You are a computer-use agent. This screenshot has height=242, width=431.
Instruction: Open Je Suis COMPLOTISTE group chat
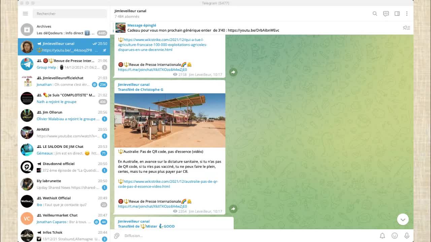[64, 98]
